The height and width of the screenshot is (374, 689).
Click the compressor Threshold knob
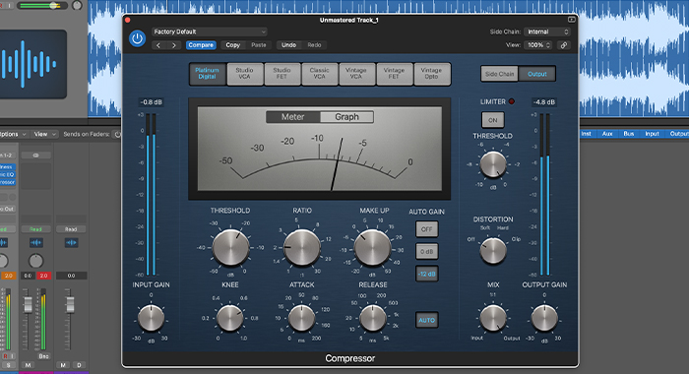point(230,247)
